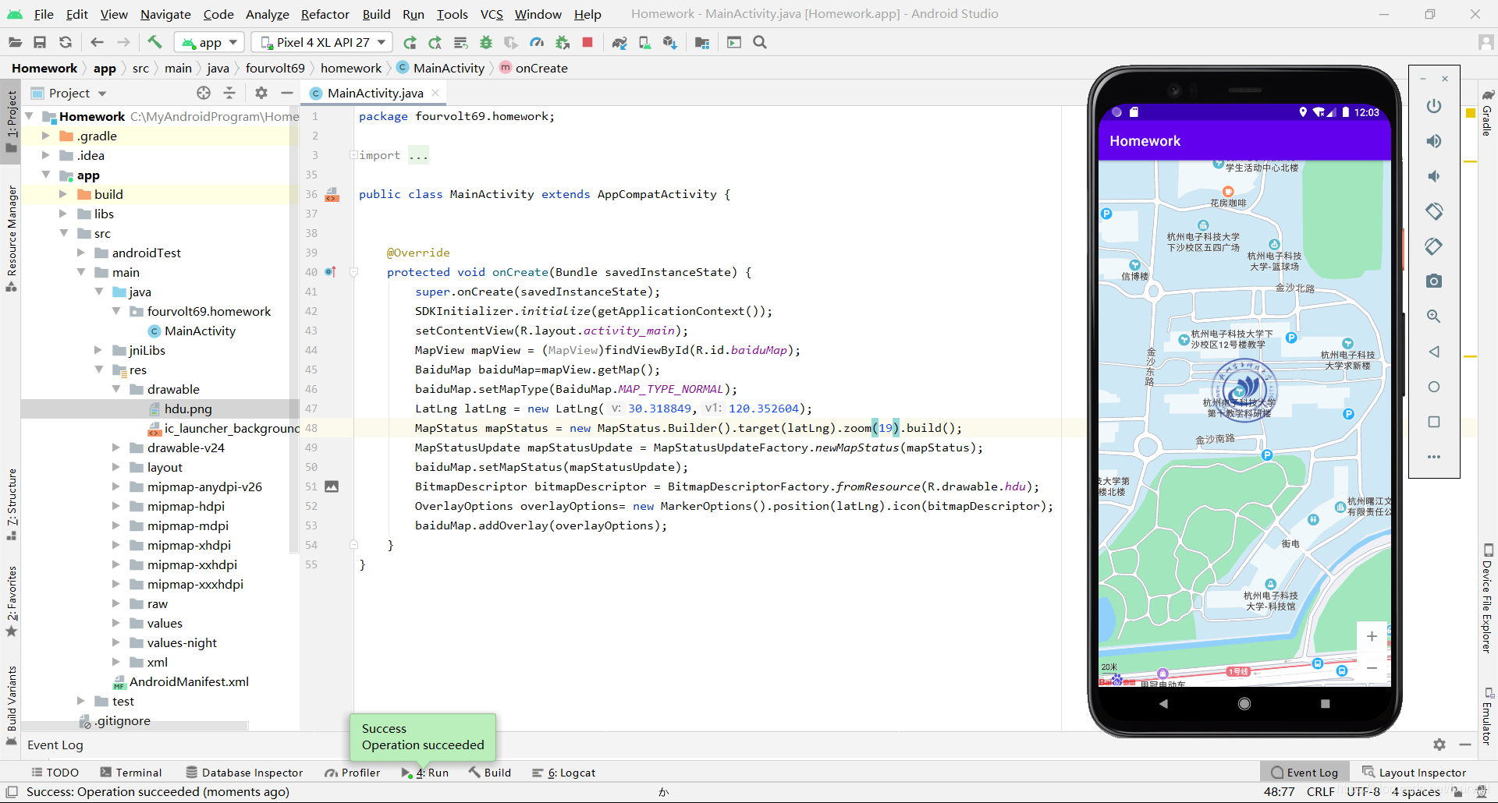The height and width of the screenshot is (803, 1498).
Task: Unfold the collapsed import block
Action: pyautogui.click(x=353, y=155)
